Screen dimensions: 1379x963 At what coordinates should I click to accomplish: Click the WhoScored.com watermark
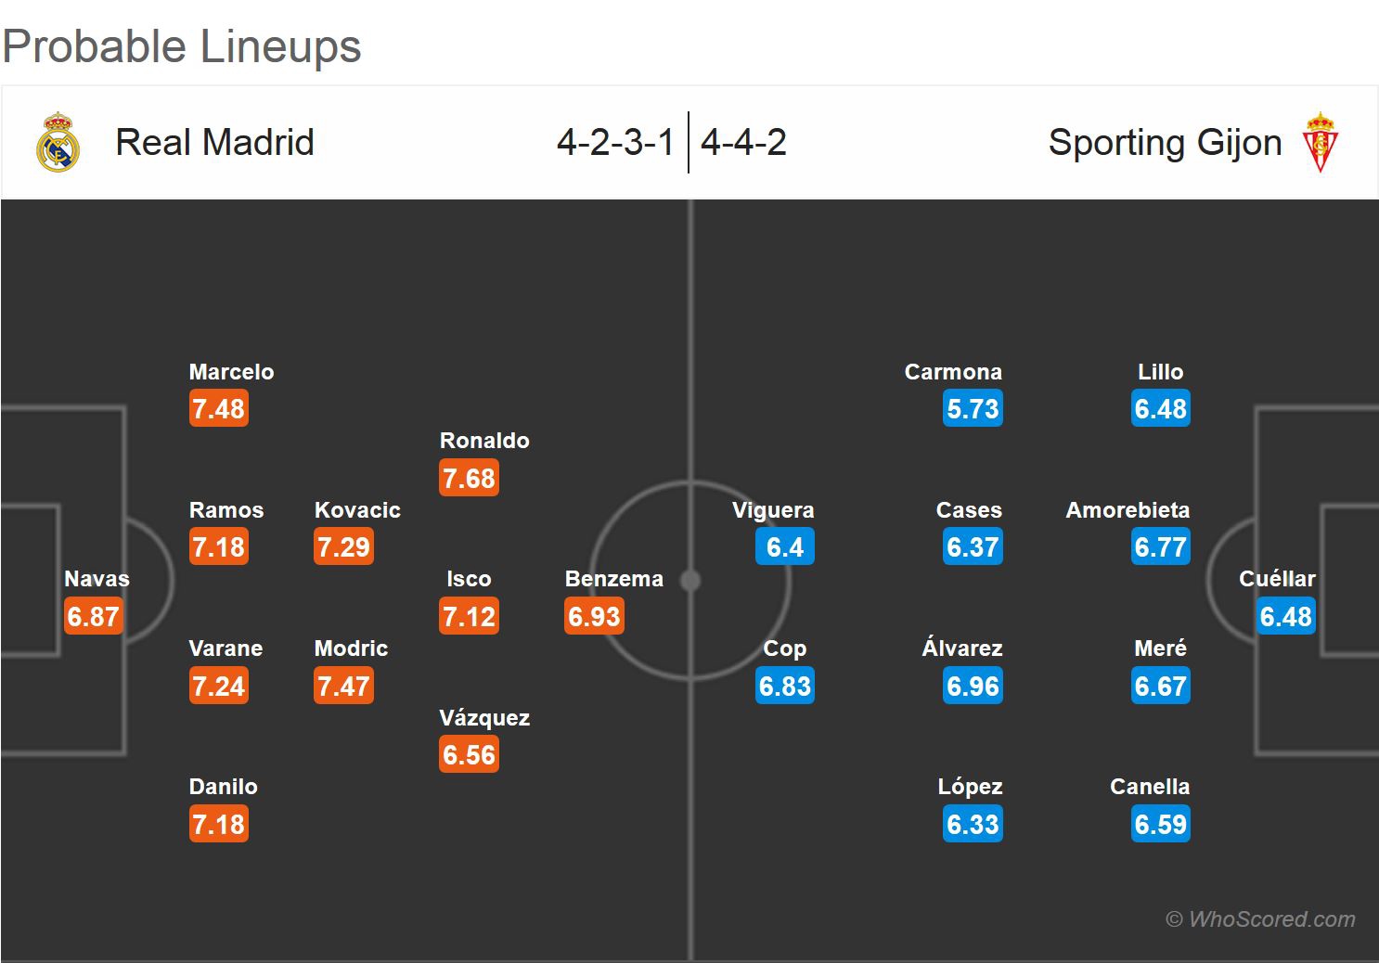click(x=1260, y=919)
